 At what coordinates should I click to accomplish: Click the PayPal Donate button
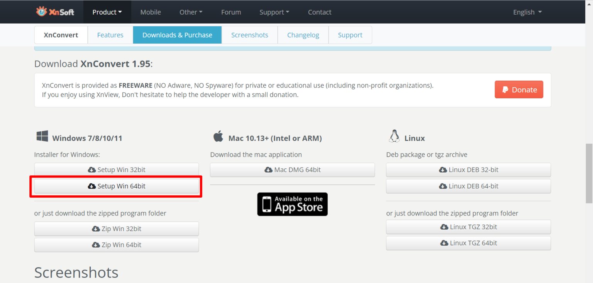pos(518,90)
